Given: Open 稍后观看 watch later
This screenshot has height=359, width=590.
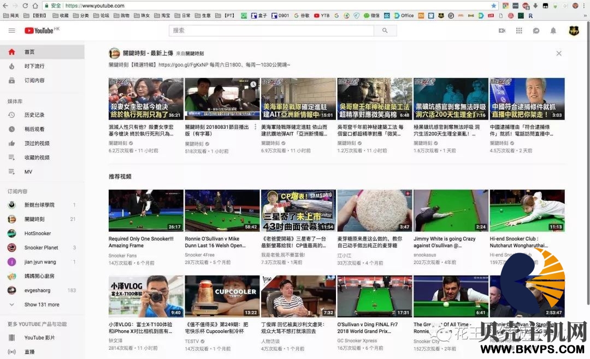Looking at the screenshot, I should (42, 129).
